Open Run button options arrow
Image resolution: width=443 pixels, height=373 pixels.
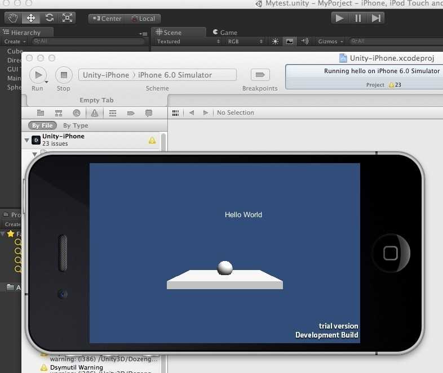[x=46, y=82]
